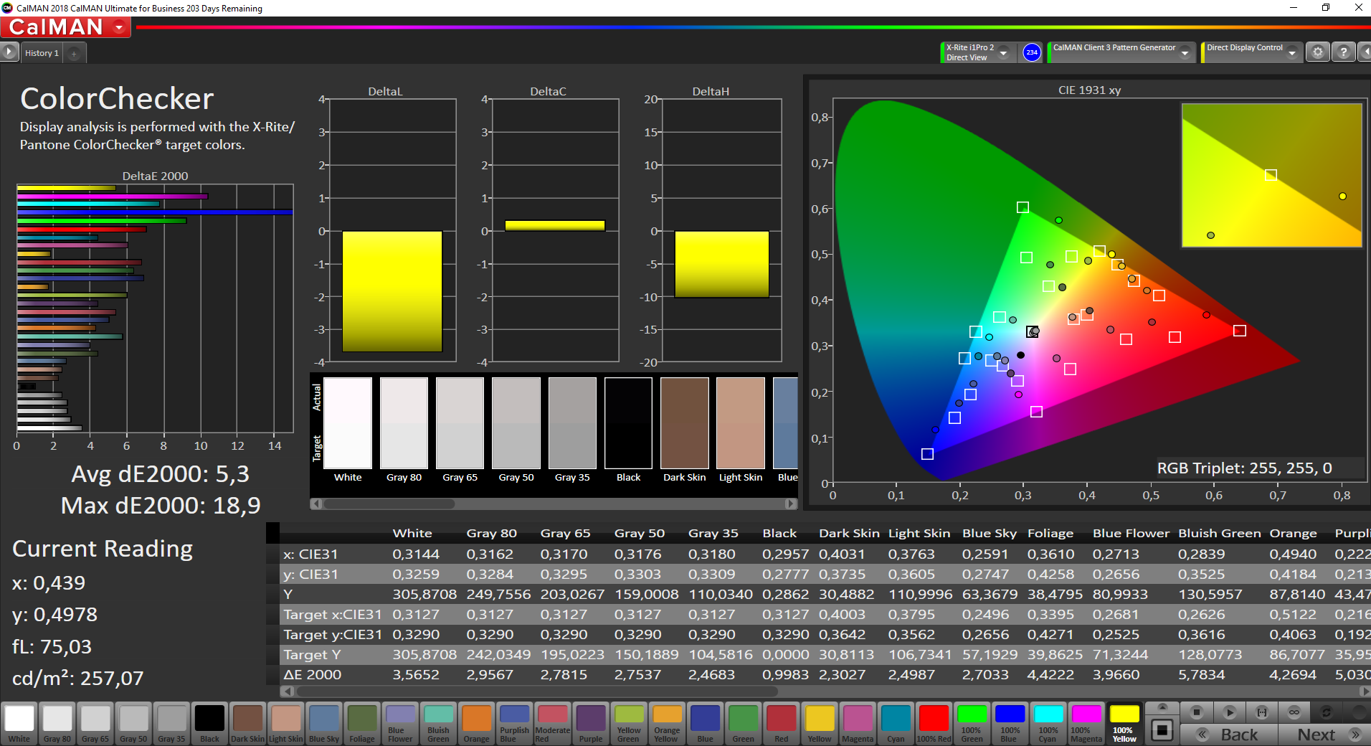Select the Red patch button

[781, 724]
